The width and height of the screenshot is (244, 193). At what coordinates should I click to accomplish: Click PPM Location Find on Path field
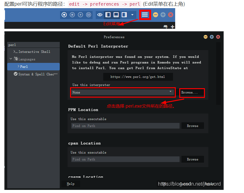(125, 126)
